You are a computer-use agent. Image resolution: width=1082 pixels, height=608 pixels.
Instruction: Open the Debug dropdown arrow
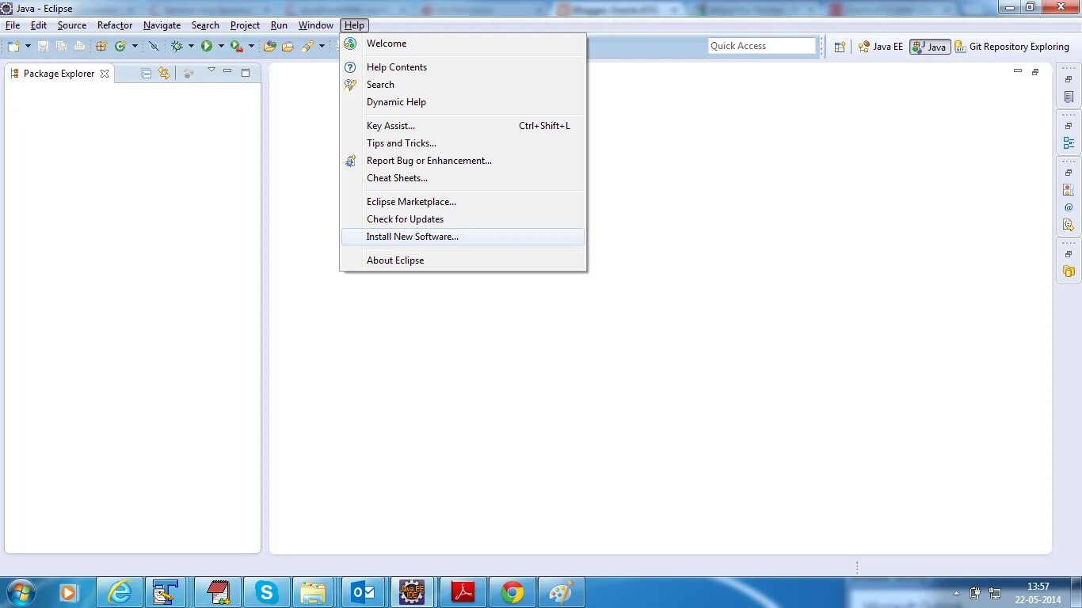pyautogui.click(x=191, y=46)
